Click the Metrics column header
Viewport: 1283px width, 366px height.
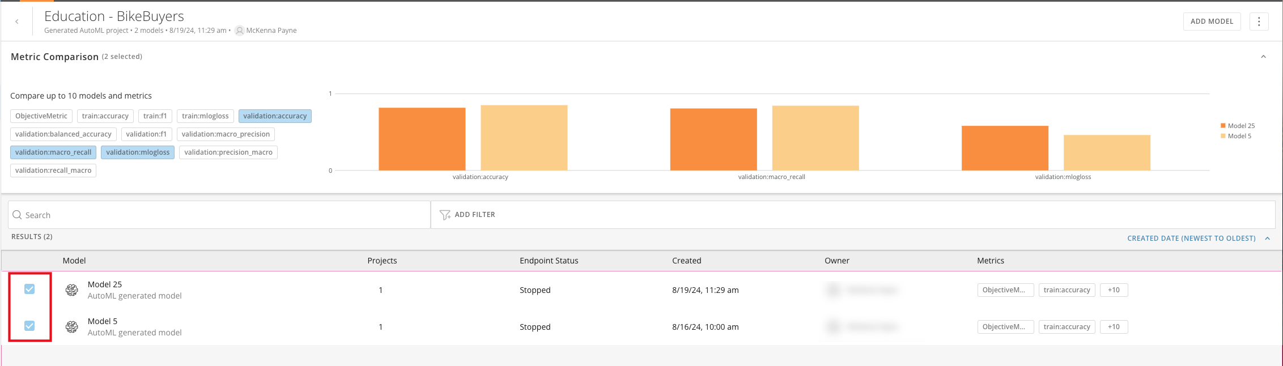pyautogui.click(x=990, y=261)
